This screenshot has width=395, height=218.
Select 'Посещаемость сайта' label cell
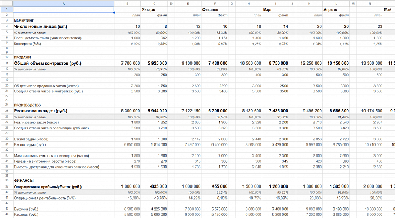(x=64, y=38)
